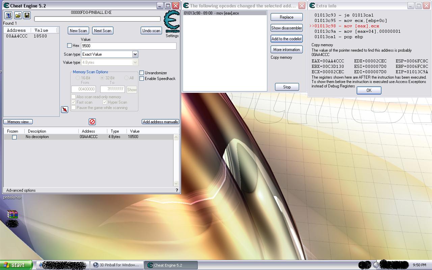Click the open process computer icon
432x270 pixels.
tap(8, 16)
